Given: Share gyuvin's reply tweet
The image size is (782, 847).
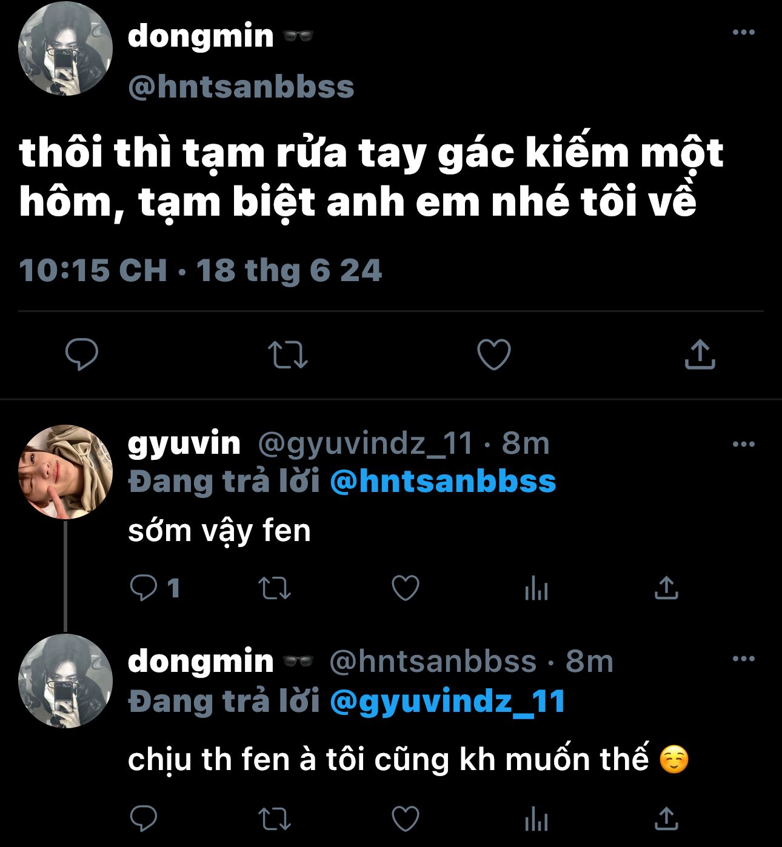Looking at the screenshot, I should click(x=666, y=588).
